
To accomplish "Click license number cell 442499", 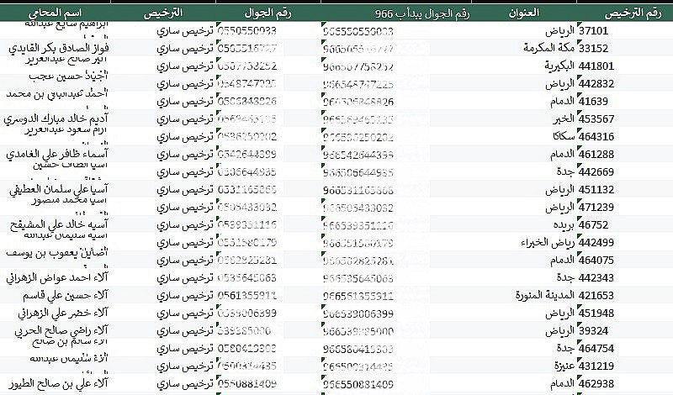I will tap(596, 242).
